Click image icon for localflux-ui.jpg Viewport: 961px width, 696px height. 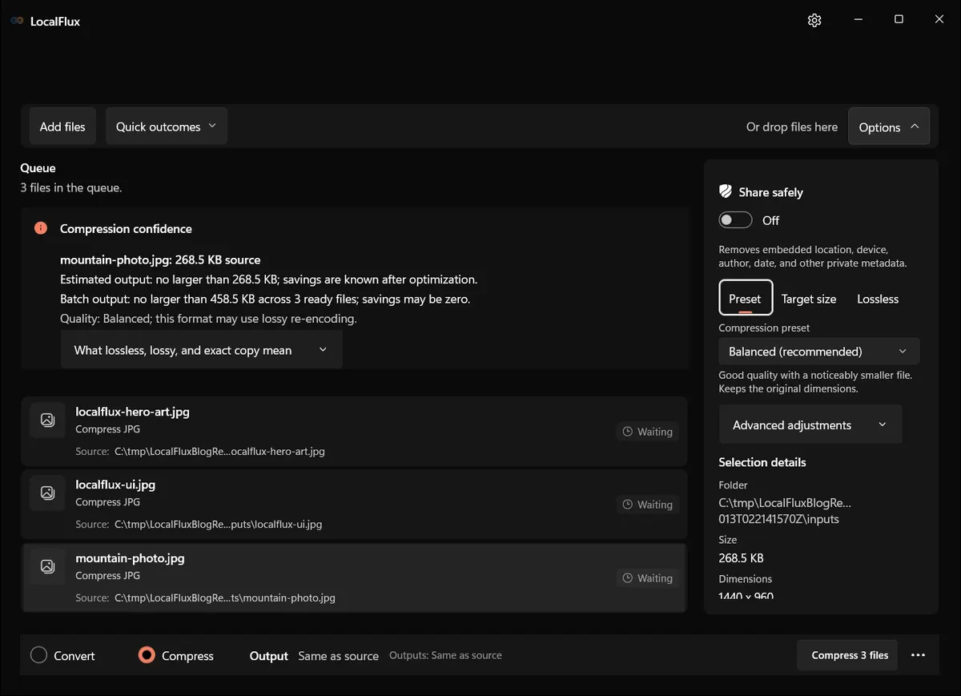[x=47, y=493]
